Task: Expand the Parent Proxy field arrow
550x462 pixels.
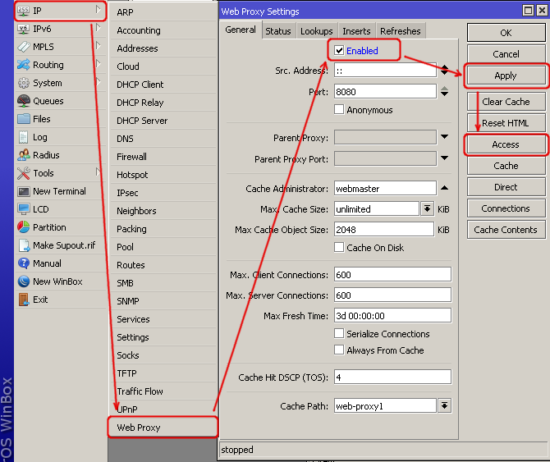Action: (x=444, y=138)
